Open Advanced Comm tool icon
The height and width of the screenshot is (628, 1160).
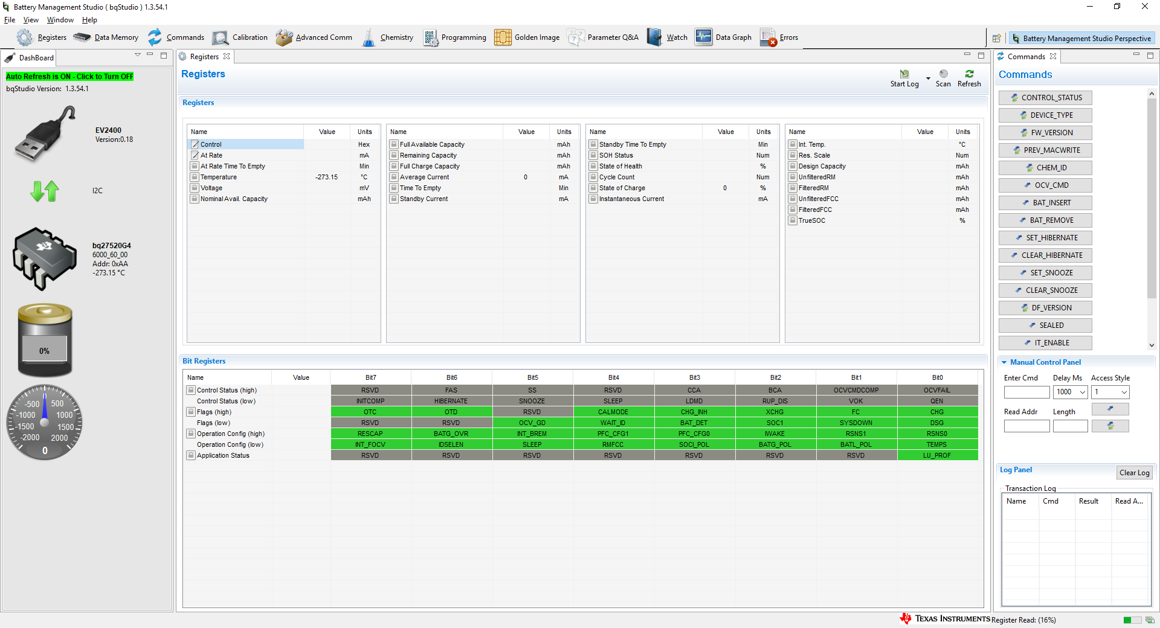click(x=284, y=37)
